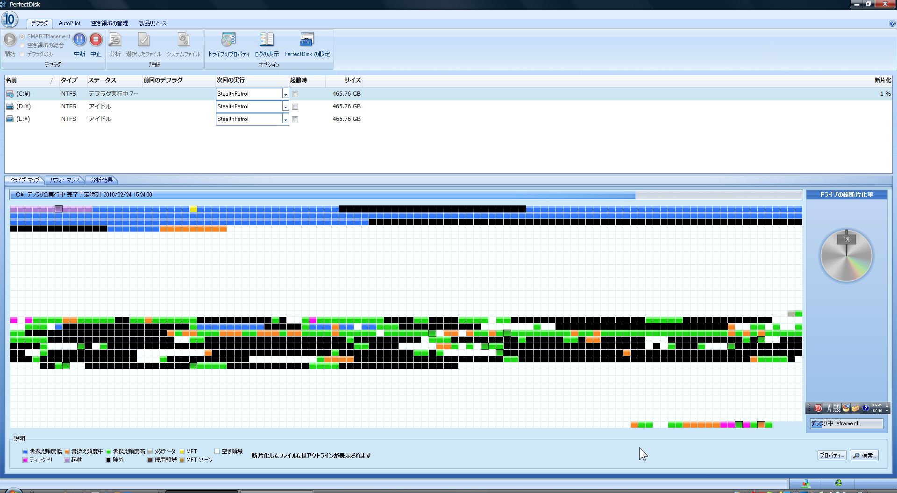This screenshot has height=493, width=897.
Task: Toggle the IME CAPS lock indicator
Action: tap(877, 406)
